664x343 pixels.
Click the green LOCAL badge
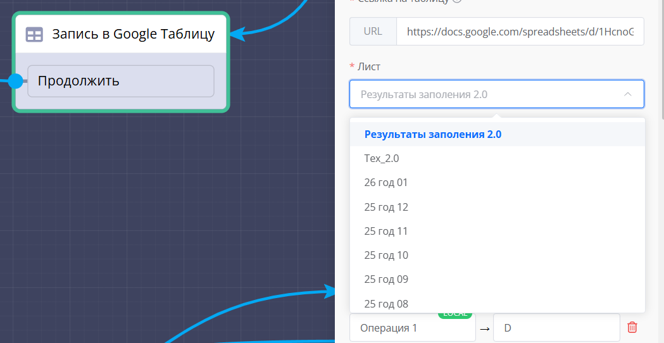pyautogui.click(x=454, y=314)
